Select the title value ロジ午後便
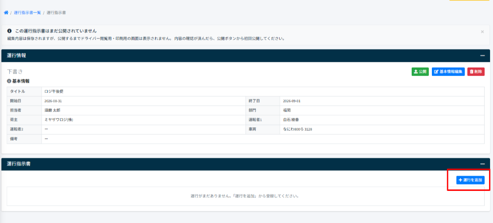This screenshot has height=223, width=493. coord(54,92)
